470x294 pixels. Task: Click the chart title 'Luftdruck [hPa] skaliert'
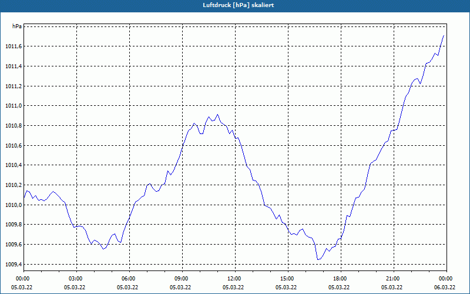(238, 5)
